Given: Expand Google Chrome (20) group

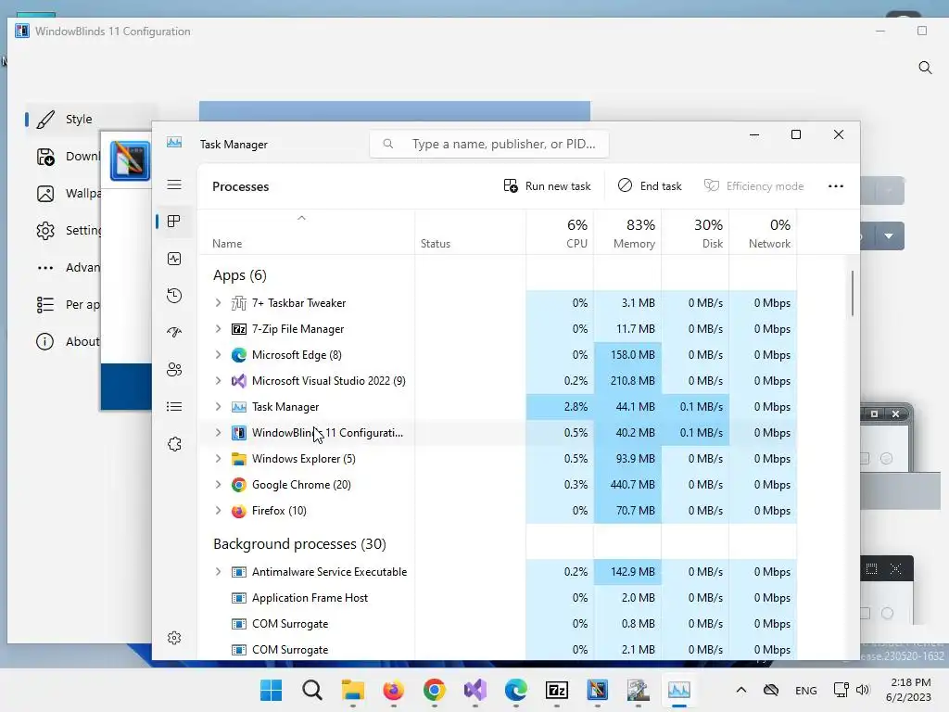Looking at the screenshot, I should pos(218,484).
